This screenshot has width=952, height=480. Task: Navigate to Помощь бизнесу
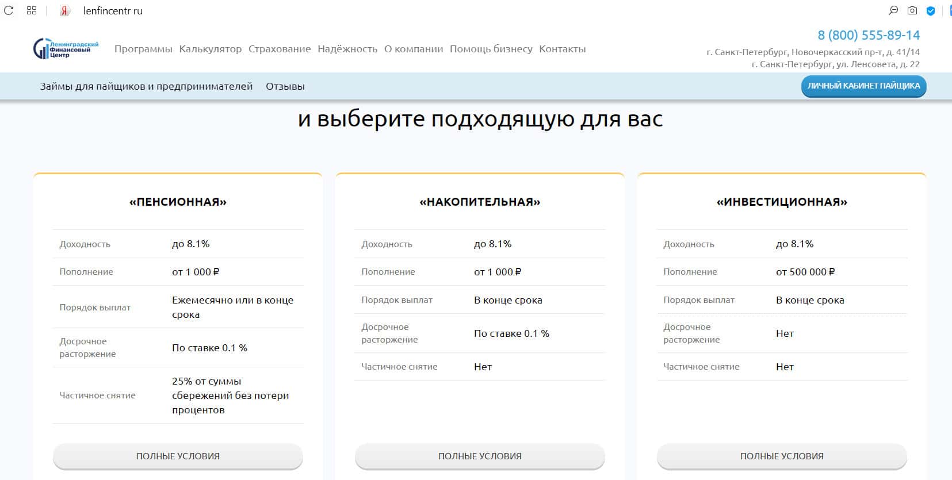tap(491, 49)
